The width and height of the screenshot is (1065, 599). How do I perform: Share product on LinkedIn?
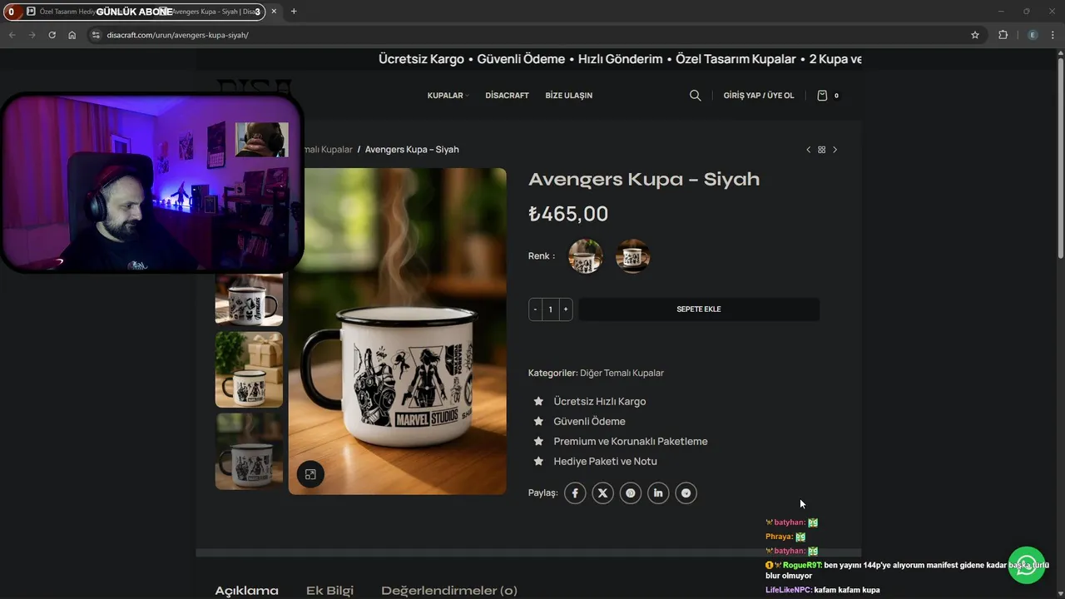[x=658, y=493]
